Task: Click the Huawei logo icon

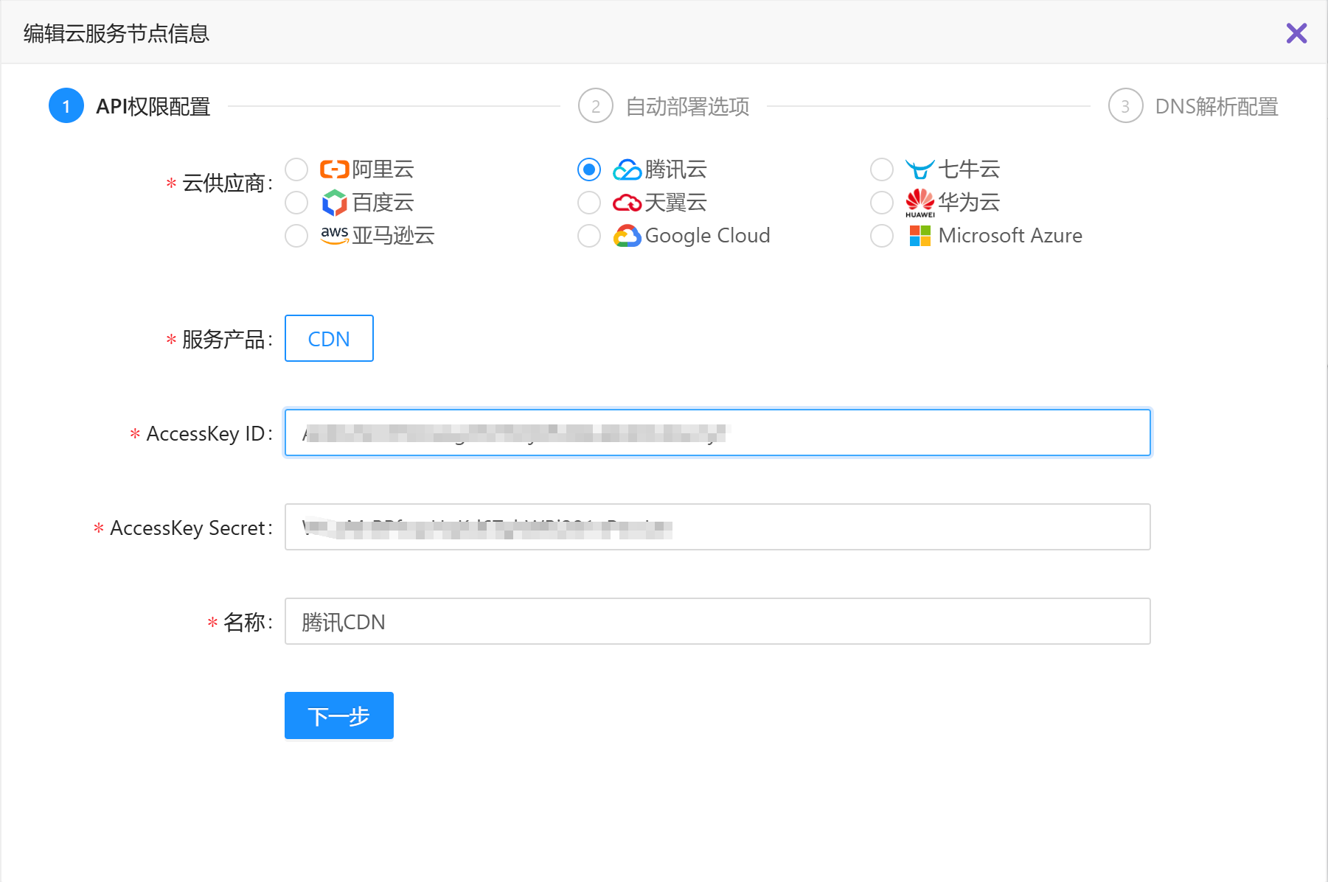Action: coord(919,203)
